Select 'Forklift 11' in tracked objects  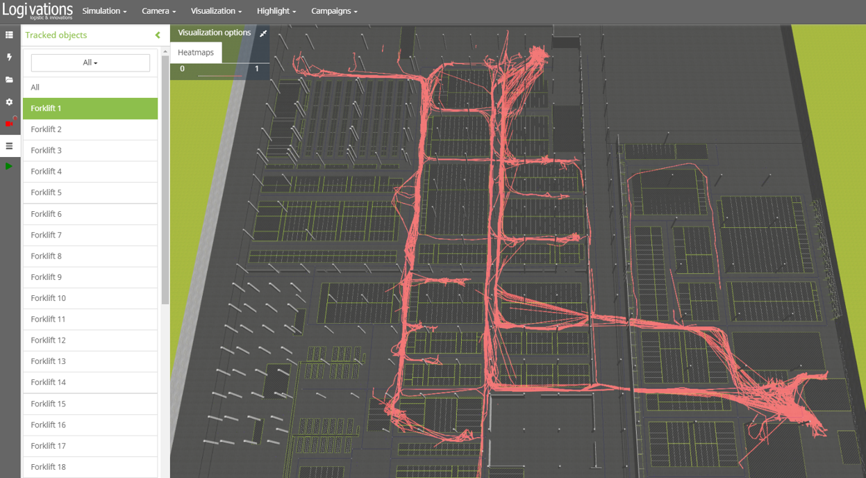pyautogui.click(x=90, y=319)
